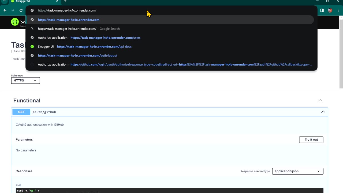Open a new tab with the plus button
This screenshot has height=193, width=343.
(65, 1)
